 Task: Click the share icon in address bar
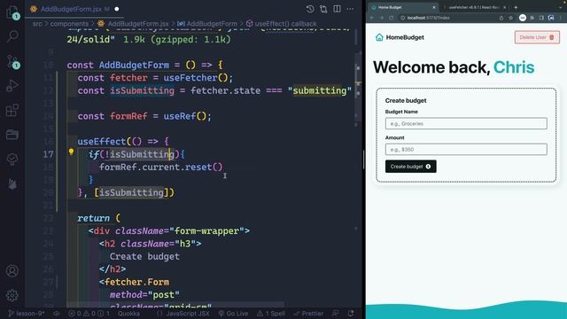(x=501, y=18)
